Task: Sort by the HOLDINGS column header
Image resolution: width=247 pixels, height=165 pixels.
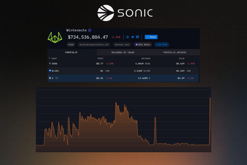Action: 146,59
